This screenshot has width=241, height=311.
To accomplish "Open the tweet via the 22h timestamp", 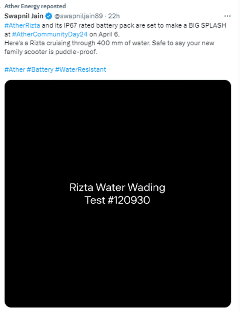I will [114, 16].
